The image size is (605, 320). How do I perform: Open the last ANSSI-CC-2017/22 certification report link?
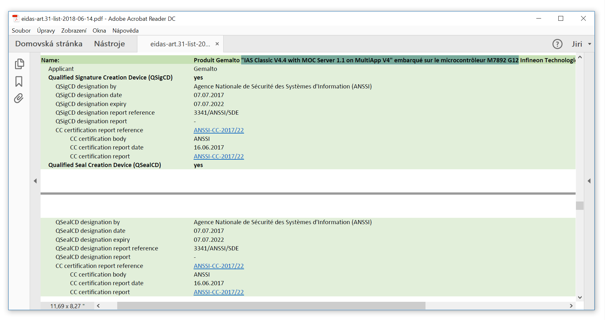click(218, 292)
